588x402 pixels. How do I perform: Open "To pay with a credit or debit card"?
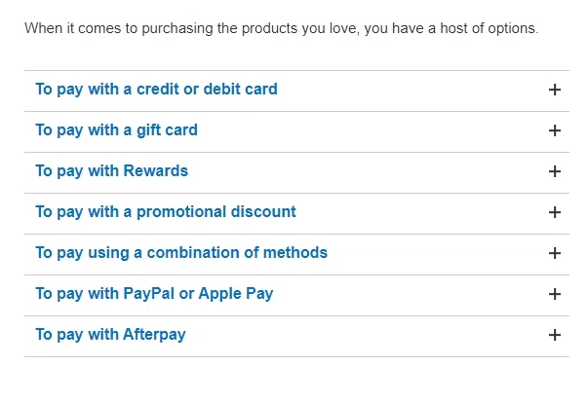(156, 90)
